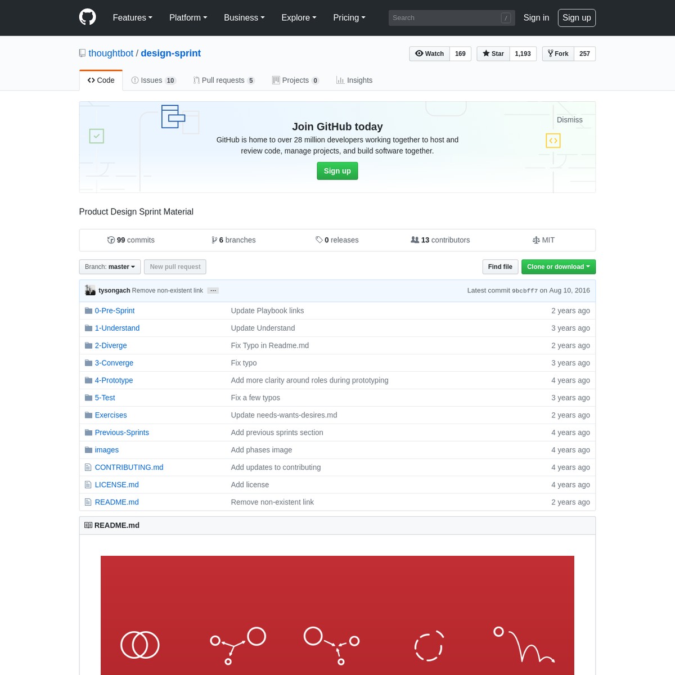The image size is (675, 675).
Task: Open the thoughtbot owner link
Action: [x=111, y=53]
